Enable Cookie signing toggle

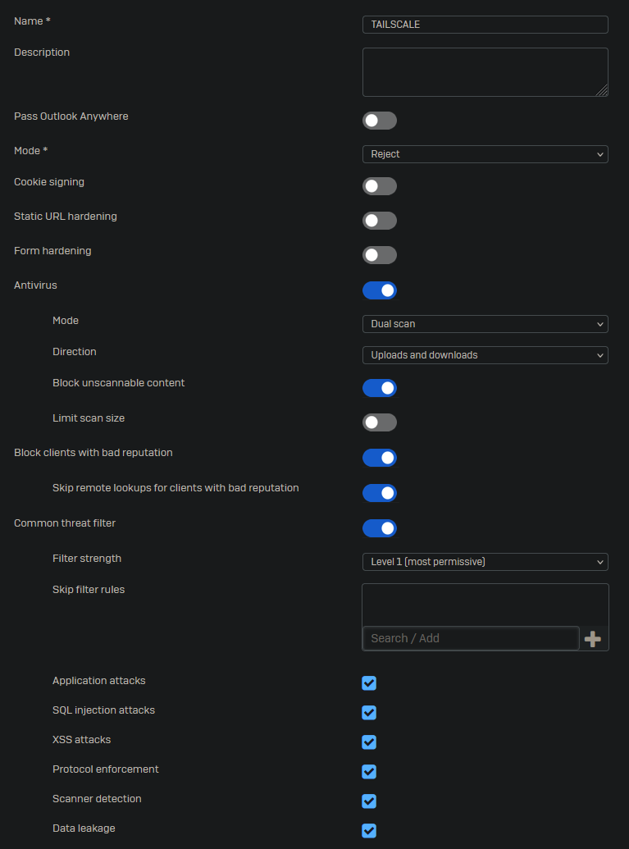(379, 186)
